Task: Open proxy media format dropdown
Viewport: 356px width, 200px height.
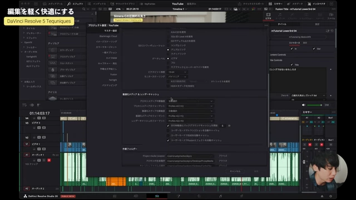Action: (x=190, y=106)
